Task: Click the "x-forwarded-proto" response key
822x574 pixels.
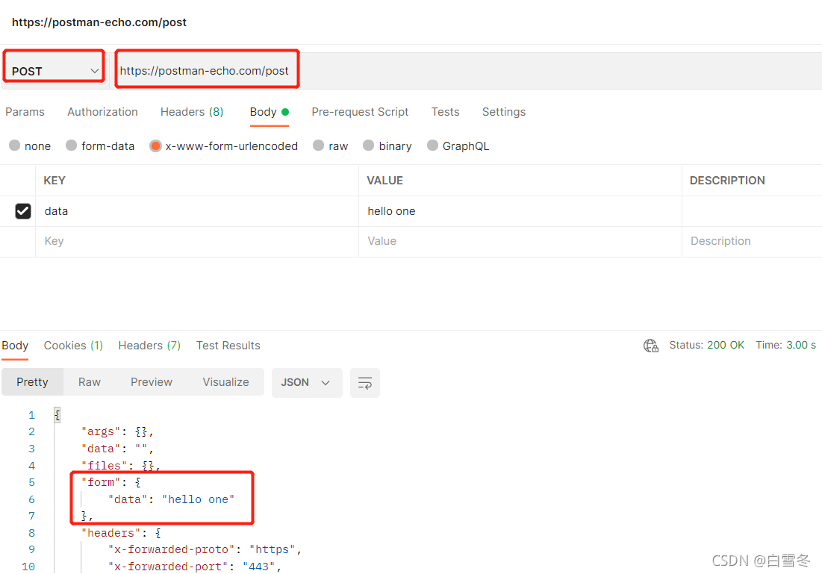Action: [172, 549]
